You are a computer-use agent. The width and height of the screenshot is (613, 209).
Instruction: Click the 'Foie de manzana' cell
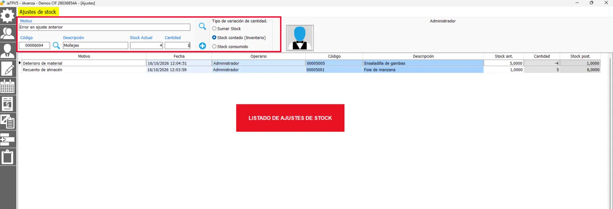coord(423,70)
